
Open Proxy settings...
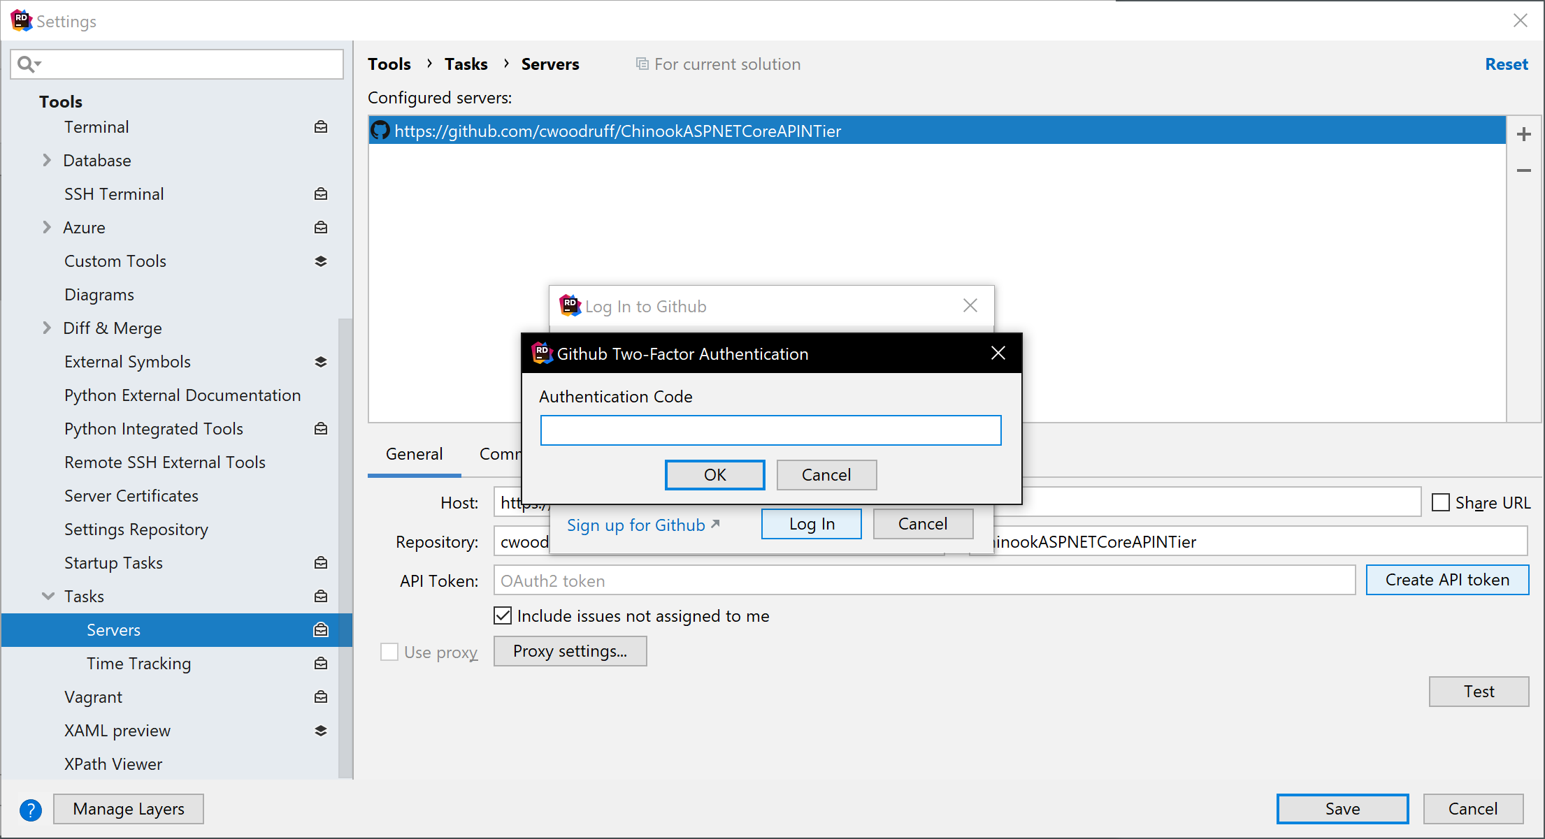point(570,651)
